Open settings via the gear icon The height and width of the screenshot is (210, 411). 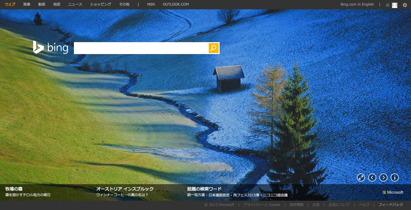405,5
